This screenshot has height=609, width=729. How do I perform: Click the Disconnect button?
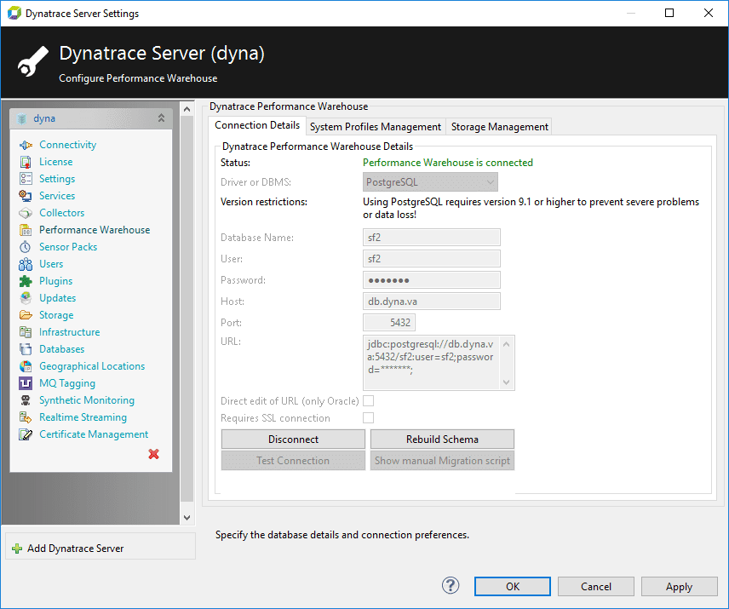pyautogui.click(x=293, y=440)
